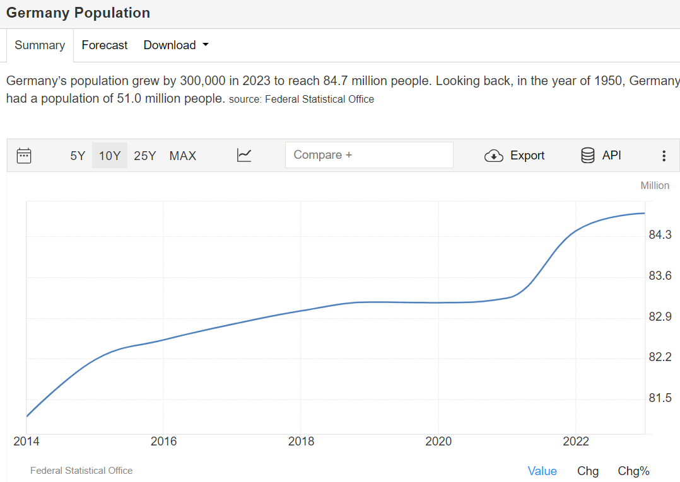
Task: Click the Export text label
Action: [x=527, y=156]
